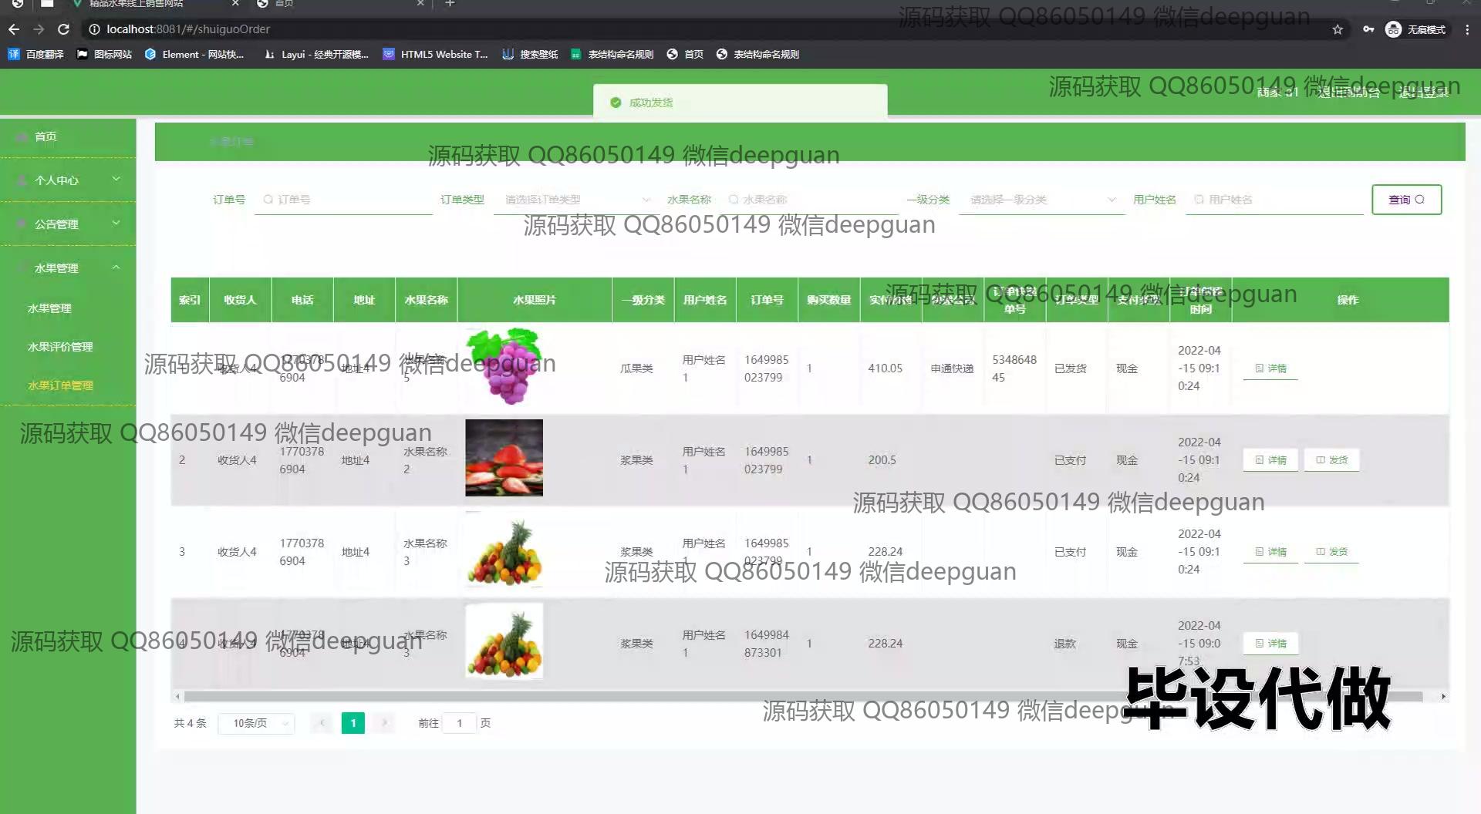The width and height of the screenshot is (1481, 814).
Task: Close the 首页 browser tab
Action: pyautogui.click(x=420, y=4)
